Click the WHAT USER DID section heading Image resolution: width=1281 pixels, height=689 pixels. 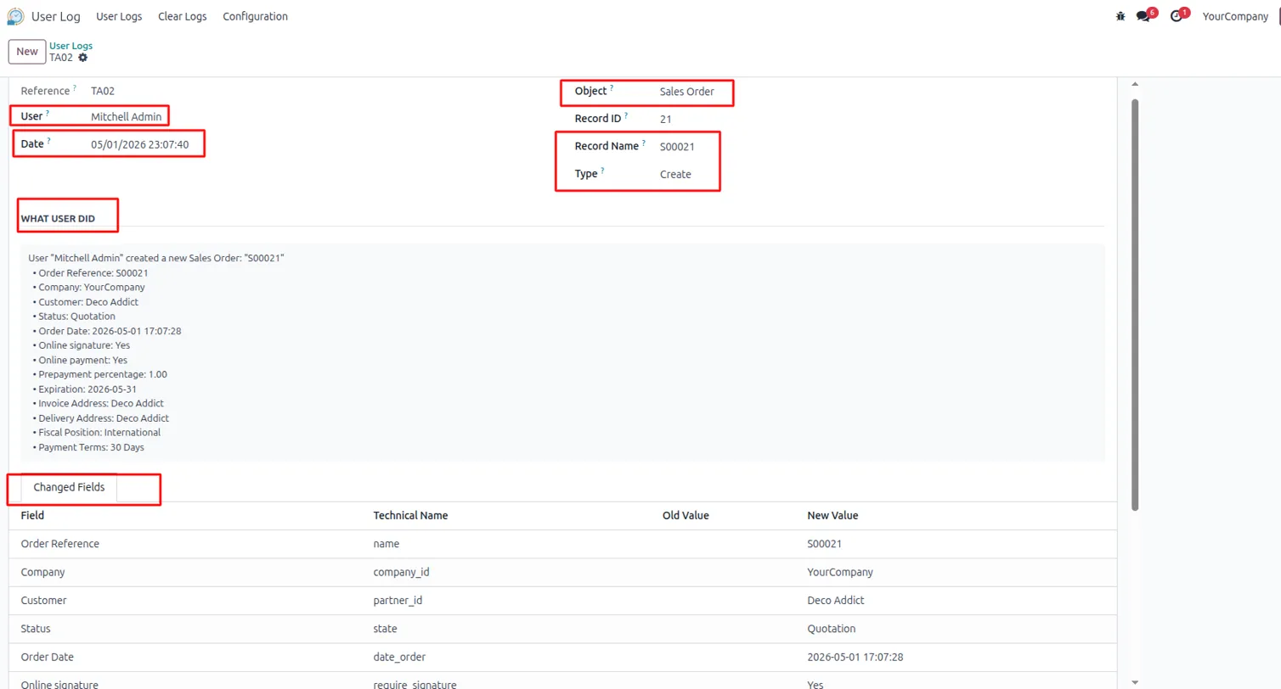coord(58,219)
